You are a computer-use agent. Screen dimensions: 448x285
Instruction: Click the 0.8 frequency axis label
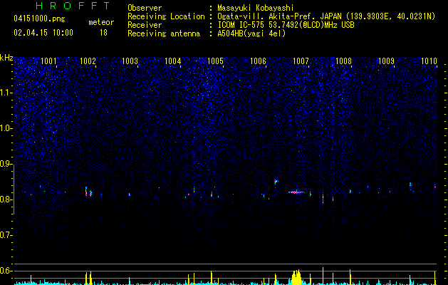coord(6,199)
